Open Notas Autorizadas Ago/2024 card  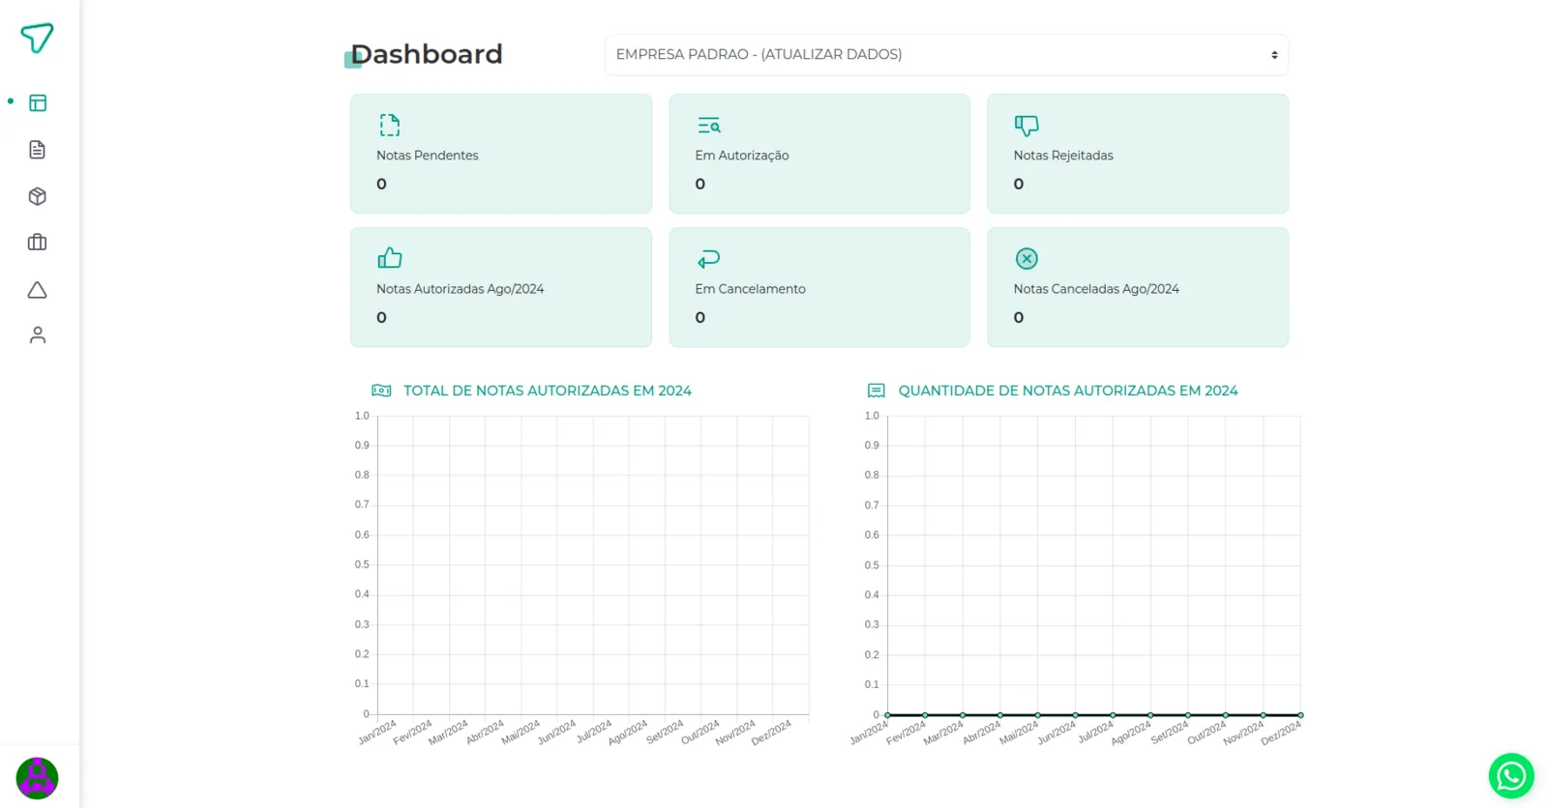tap(501, 287)
